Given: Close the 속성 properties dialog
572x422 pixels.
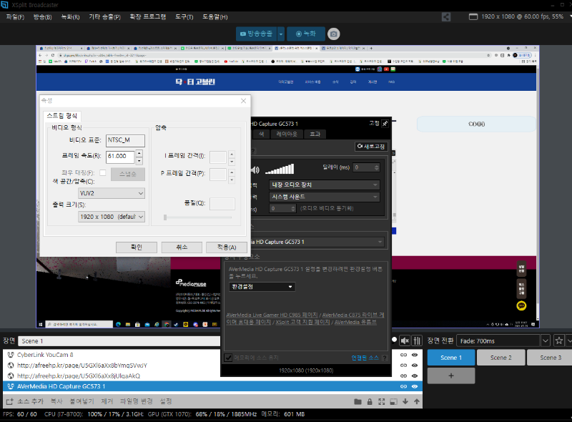Looking at the screenshot, I should [x=243, y=101].
